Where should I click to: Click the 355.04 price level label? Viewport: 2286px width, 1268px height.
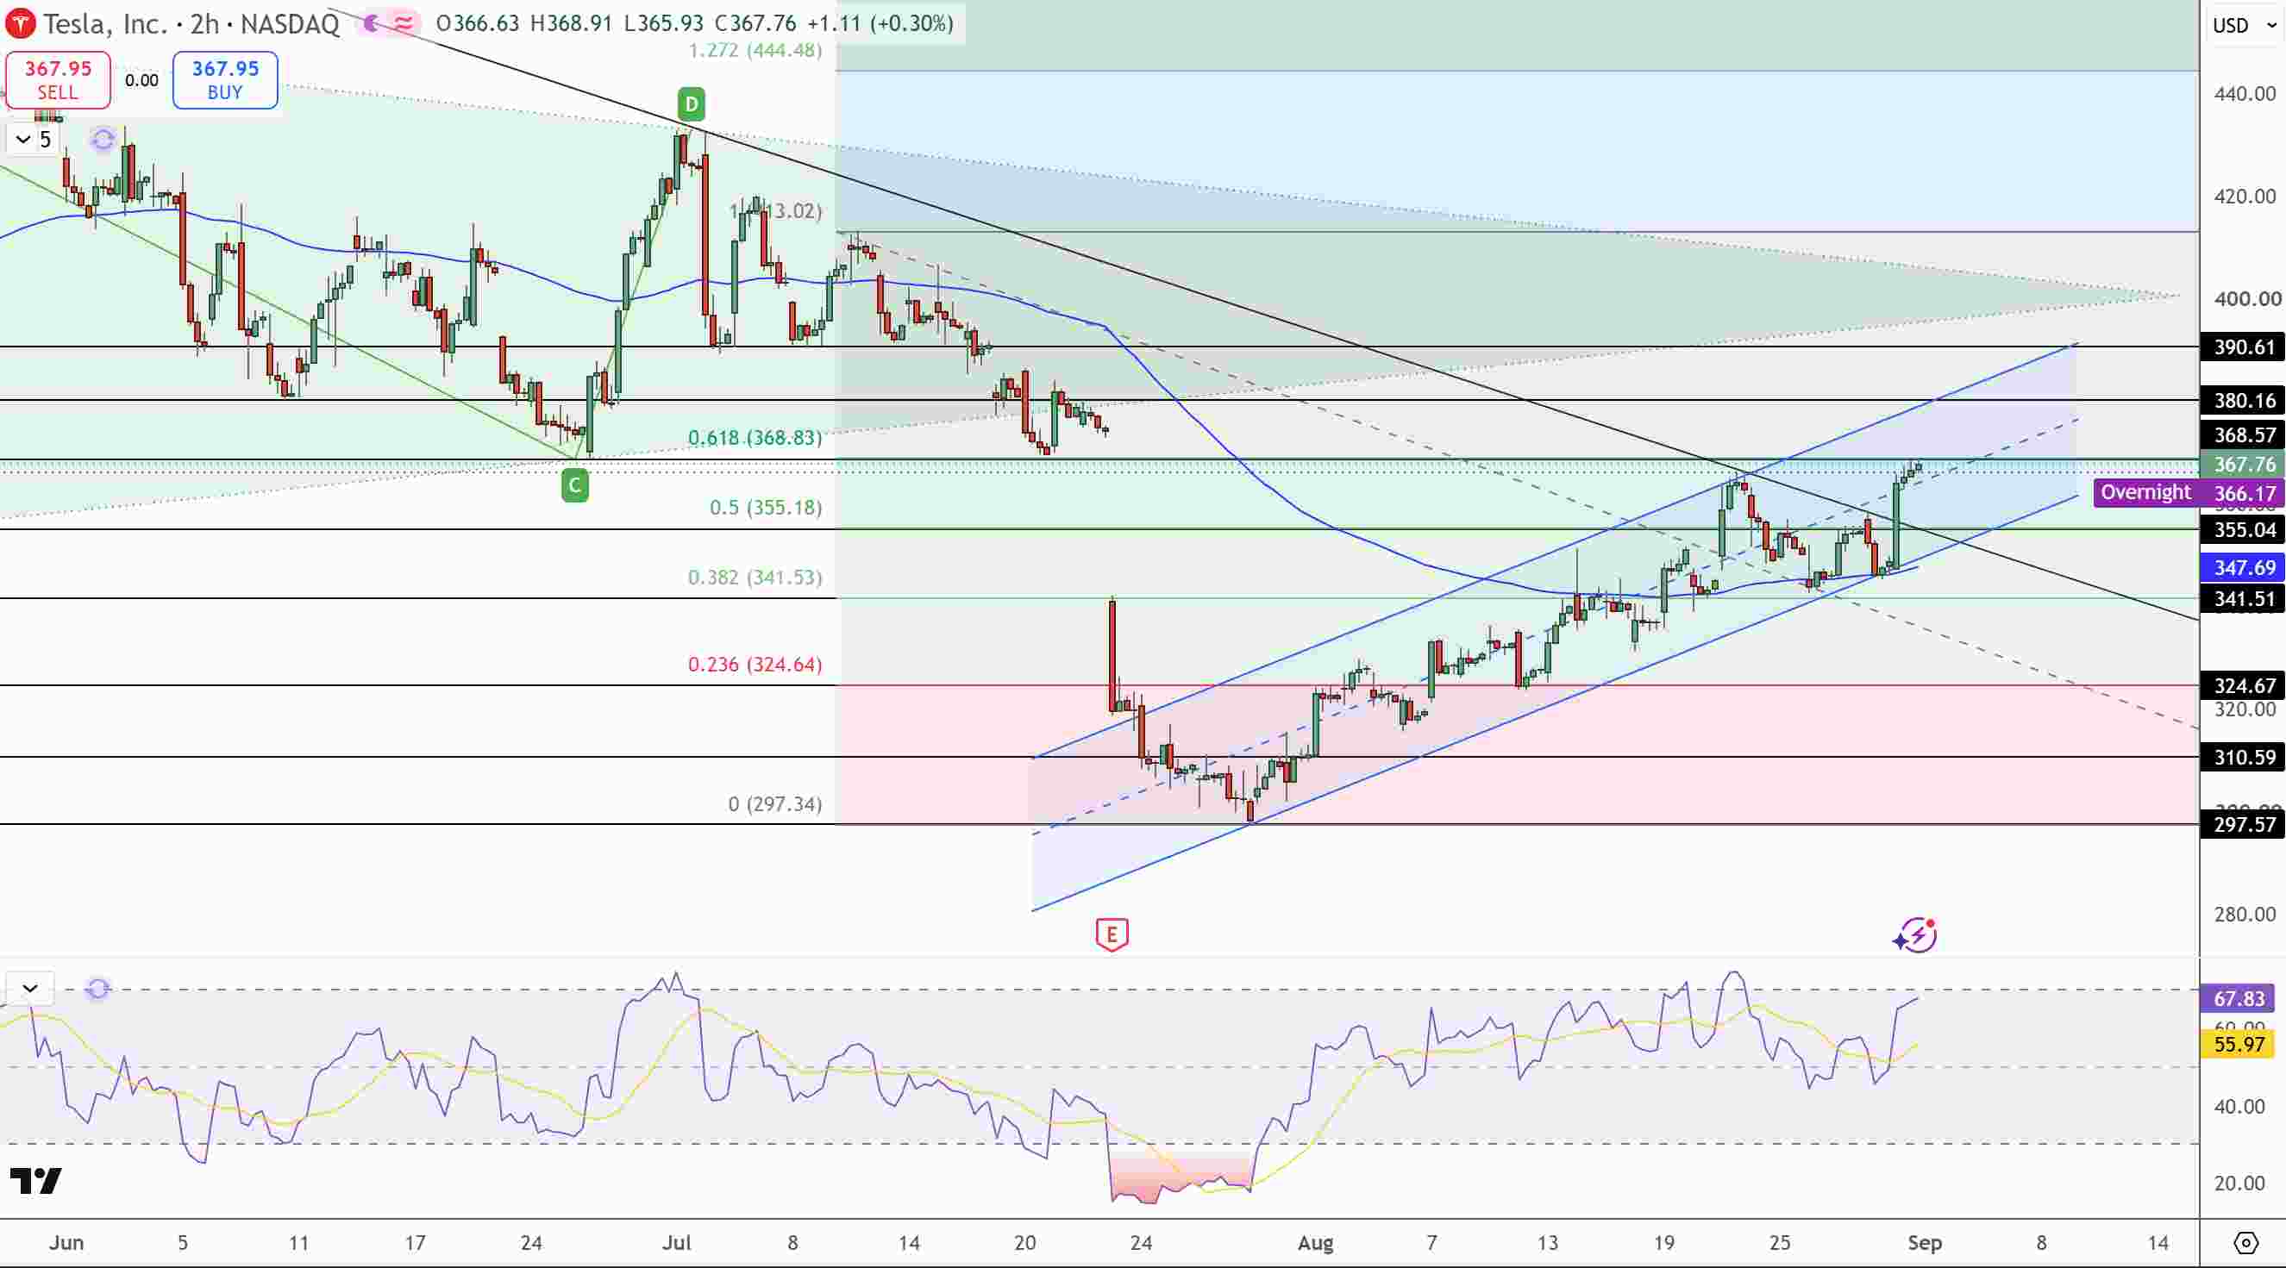[x=2243, y=531]
